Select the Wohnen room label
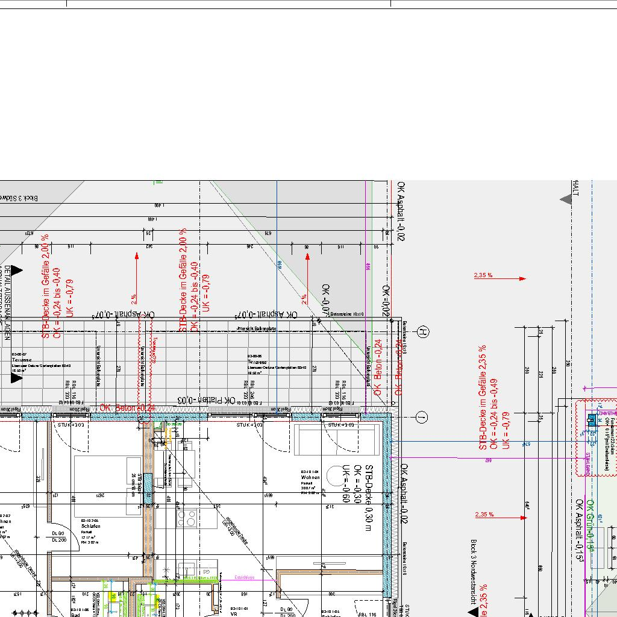This screenshot has width=617, height=617. pyautogui.click(x=310, y=477)
